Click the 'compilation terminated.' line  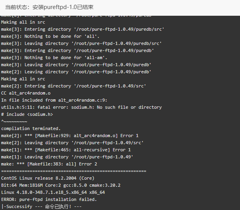pyautogui.click(x=31, y=128)
